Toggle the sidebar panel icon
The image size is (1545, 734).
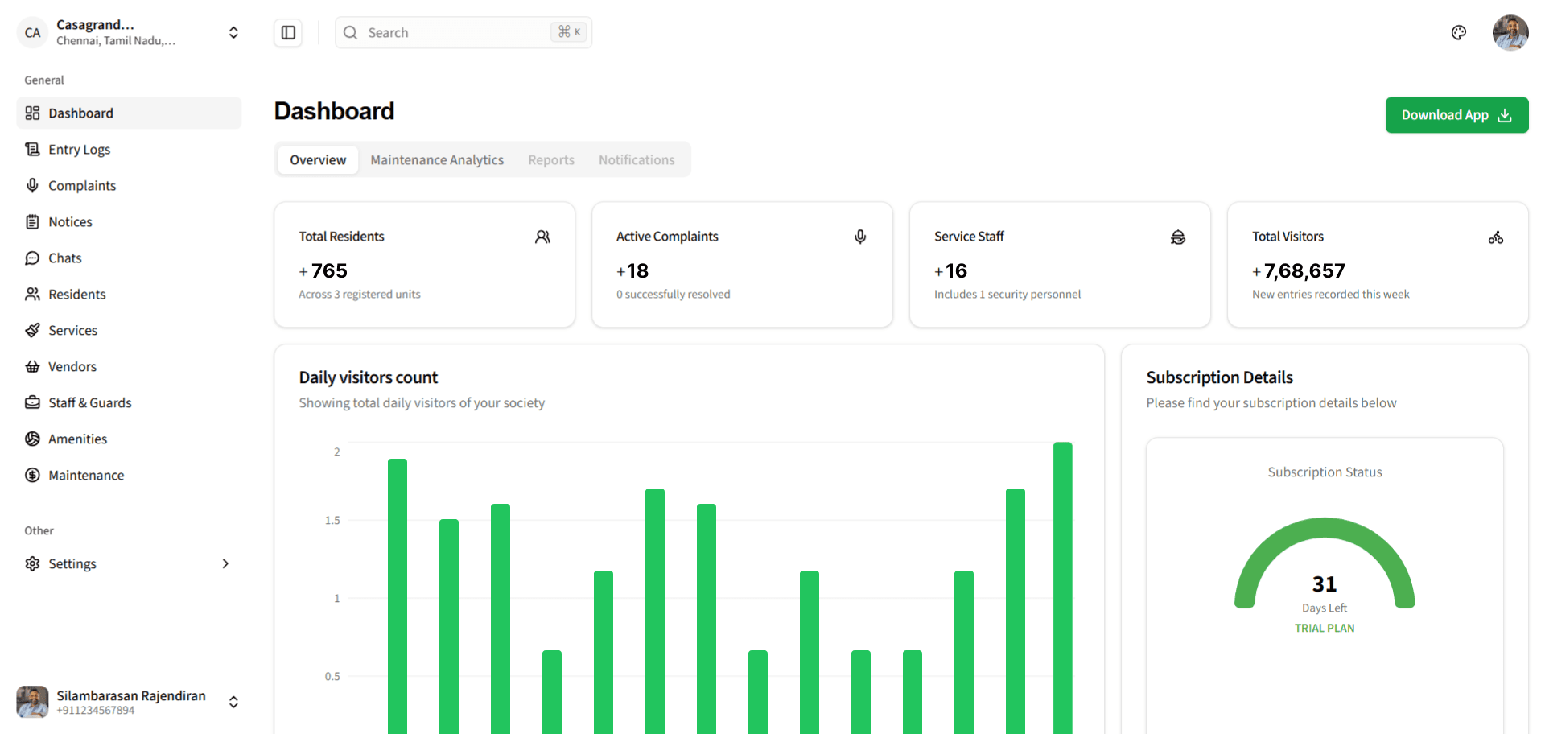point(288,33)
